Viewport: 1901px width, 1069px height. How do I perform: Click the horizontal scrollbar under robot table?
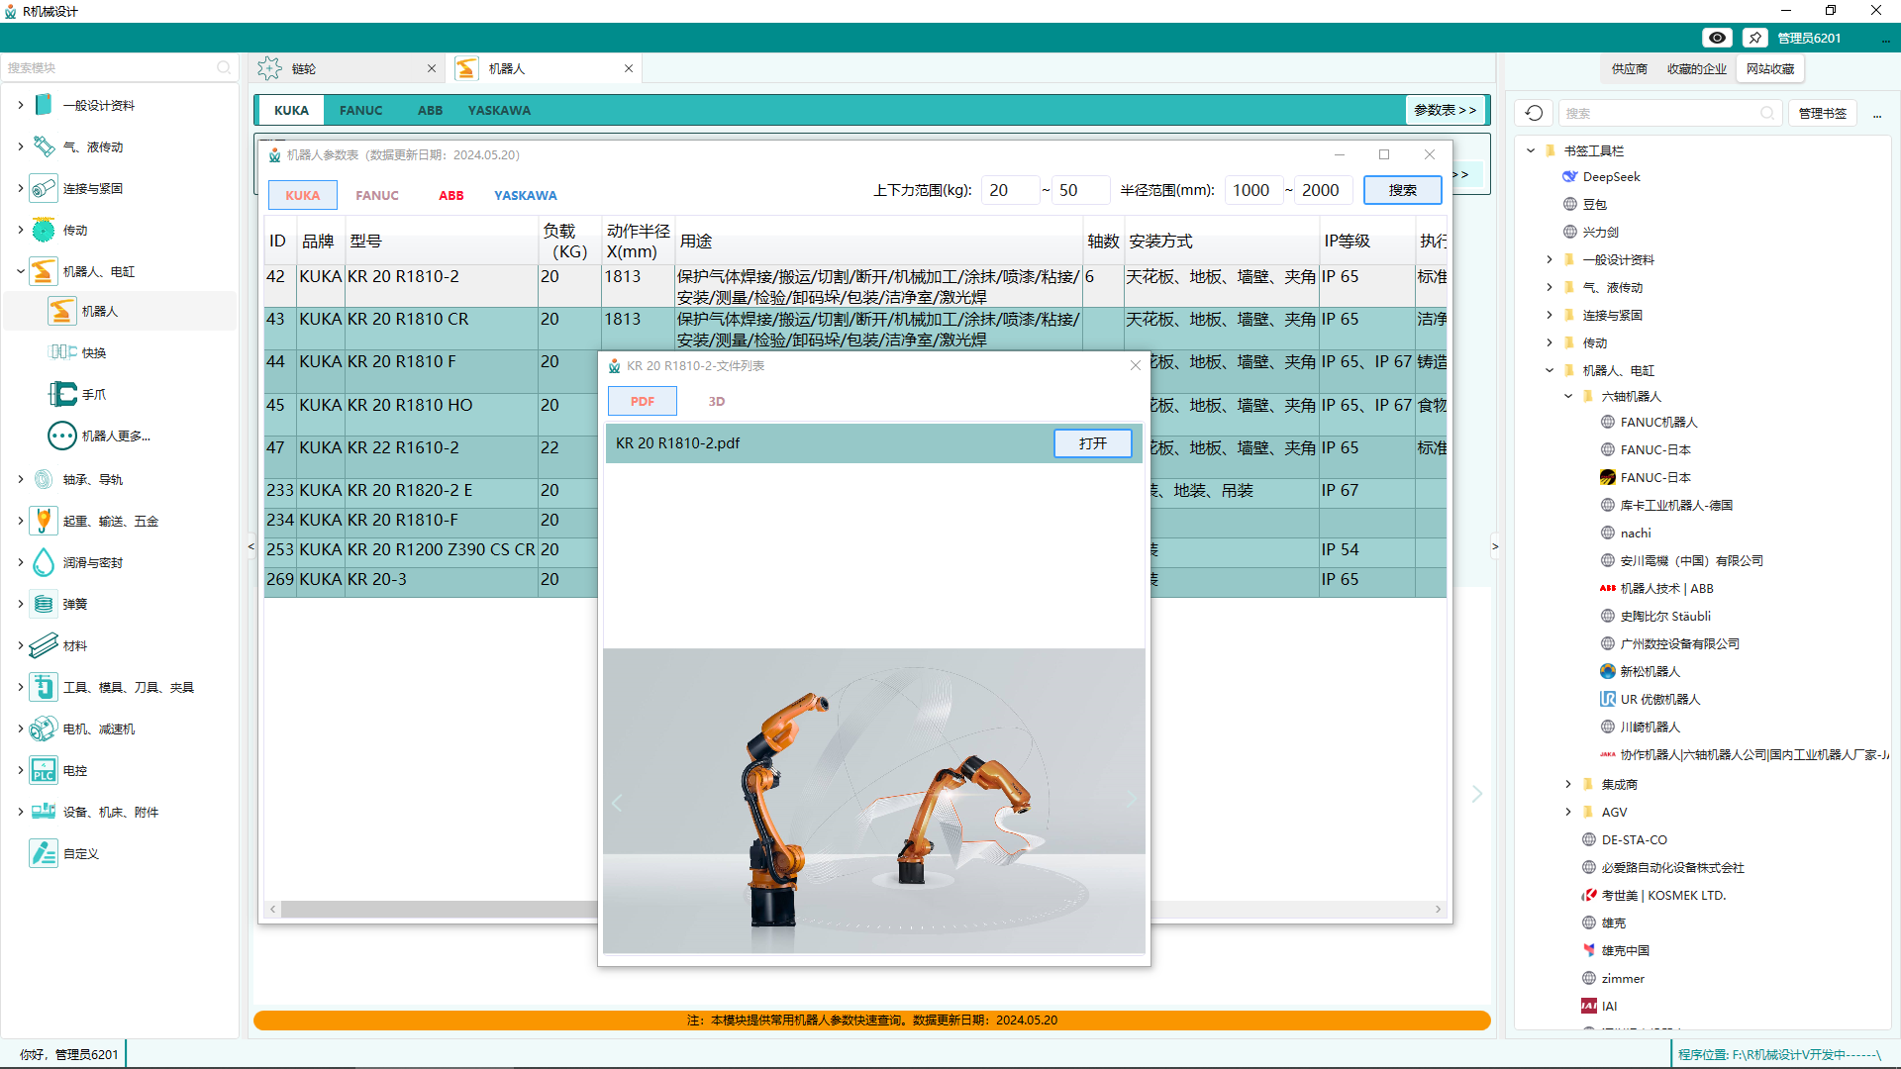tap(436, 909)
